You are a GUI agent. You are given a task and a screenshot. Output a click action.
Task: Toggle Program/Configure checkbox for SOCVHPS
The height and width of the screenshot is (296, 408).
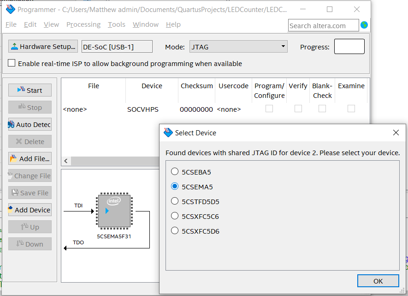click(x=269, y=109)
